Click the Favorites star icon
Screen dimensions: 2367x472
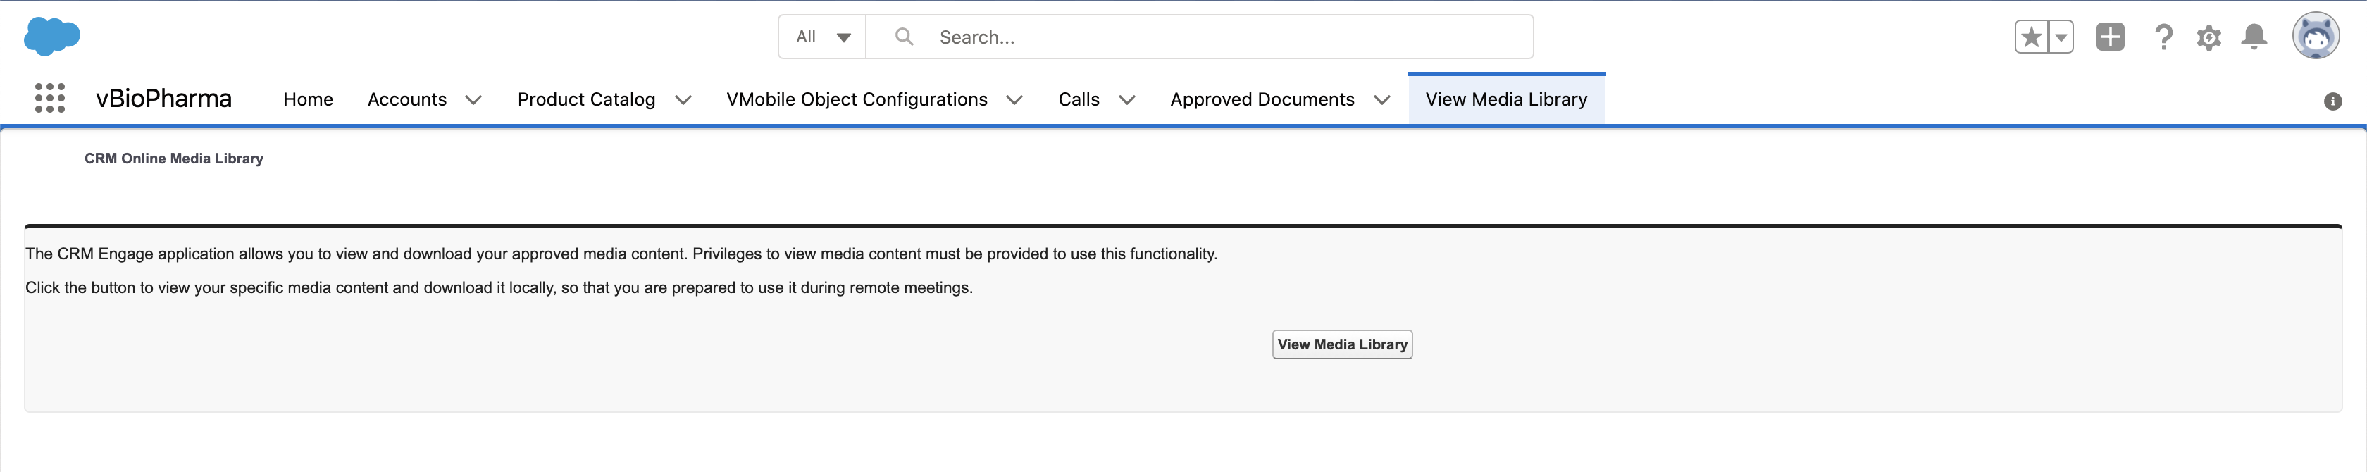point(2031,37)
